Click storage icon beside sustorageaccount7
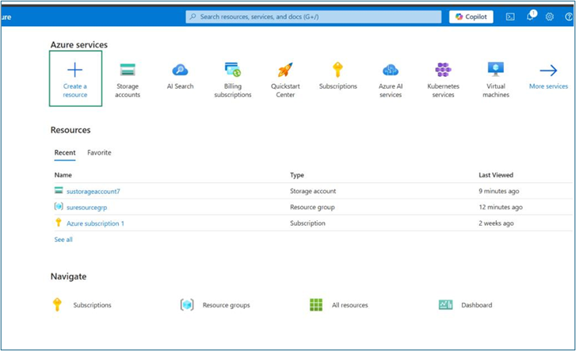Screen dimensions: 576x351 59,190
